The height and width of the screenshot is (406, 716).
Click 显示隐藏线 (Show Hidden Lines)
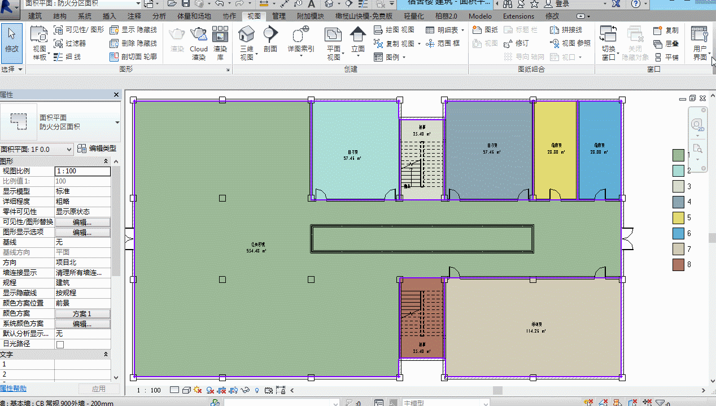(133, 29)
